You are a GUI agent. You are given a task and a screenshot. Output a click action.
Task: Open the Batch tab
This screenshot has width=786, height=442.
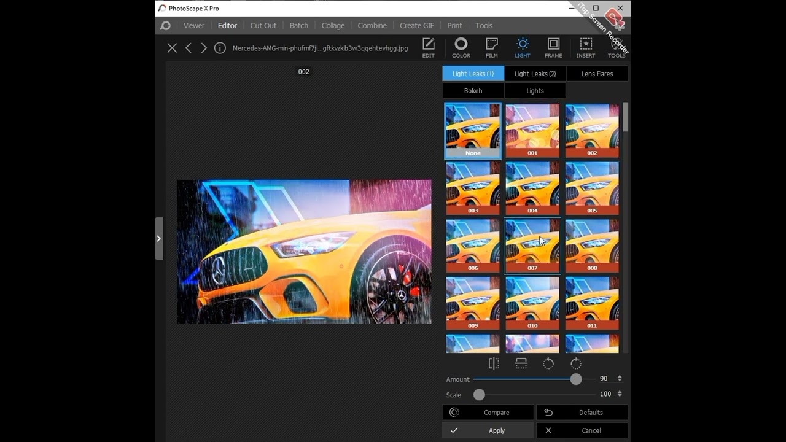(x=299, y=26)
